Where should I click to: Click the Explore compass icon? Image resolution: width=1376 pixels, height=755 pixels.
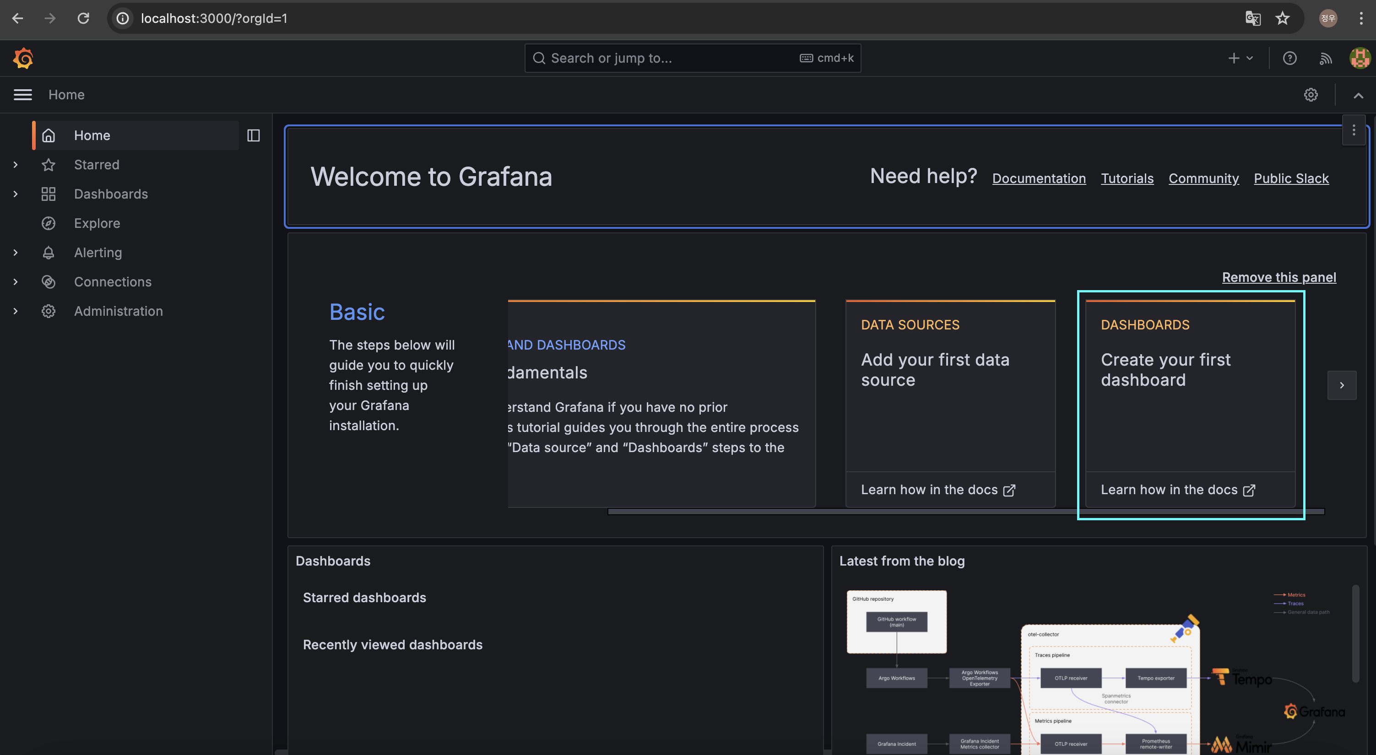(49, 223)
